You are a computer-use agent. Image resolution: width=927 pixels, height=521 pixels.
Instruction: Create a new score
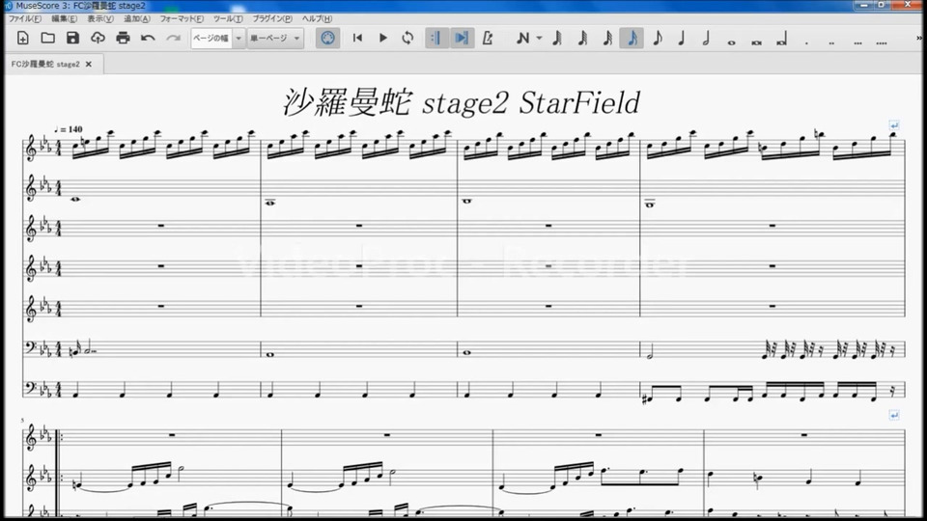pos(23,39)
